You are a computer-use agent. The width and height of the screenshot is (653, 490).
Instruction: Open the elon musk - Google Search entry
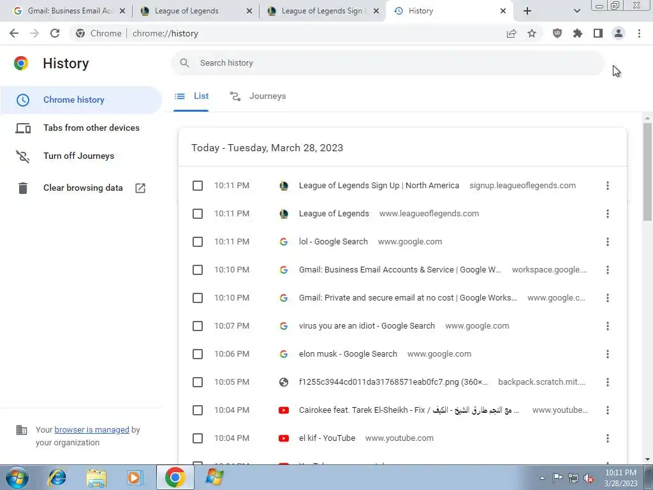click(x=348, y=354)
